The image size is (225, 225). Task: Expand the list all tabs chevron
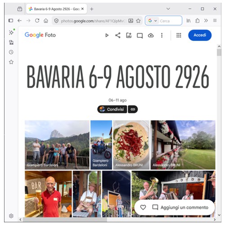pyautogui.click(x=168, y=9)
